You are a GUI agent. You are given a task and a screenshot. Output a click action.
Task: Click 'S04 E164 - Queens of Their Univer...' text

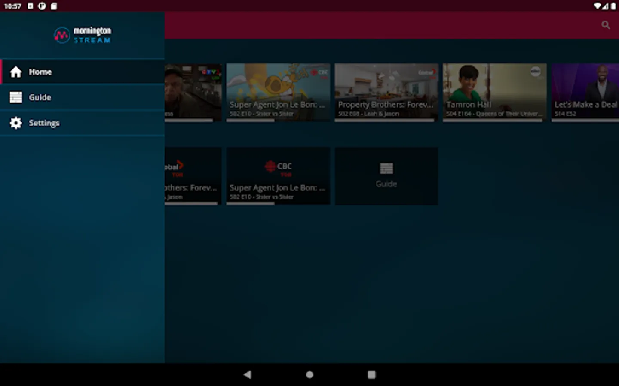pos(494,114)
